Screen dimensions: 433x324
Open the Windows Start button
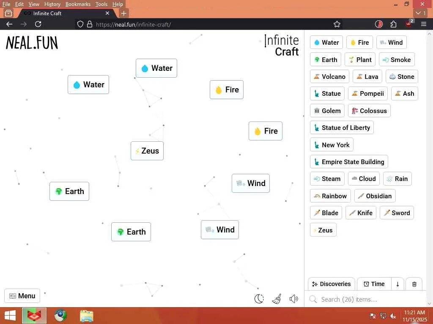pyautogui.click(x=10, y=316)
